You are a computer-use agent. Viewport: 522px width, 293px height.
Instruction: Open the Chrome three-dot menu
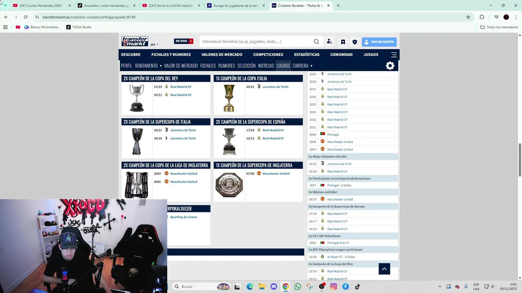pyautogui.click(x=516, y=17)
